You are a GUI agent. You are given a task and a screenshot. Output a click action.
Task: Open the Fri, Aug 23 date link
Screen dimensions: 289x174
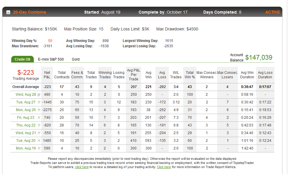point(26,118)
